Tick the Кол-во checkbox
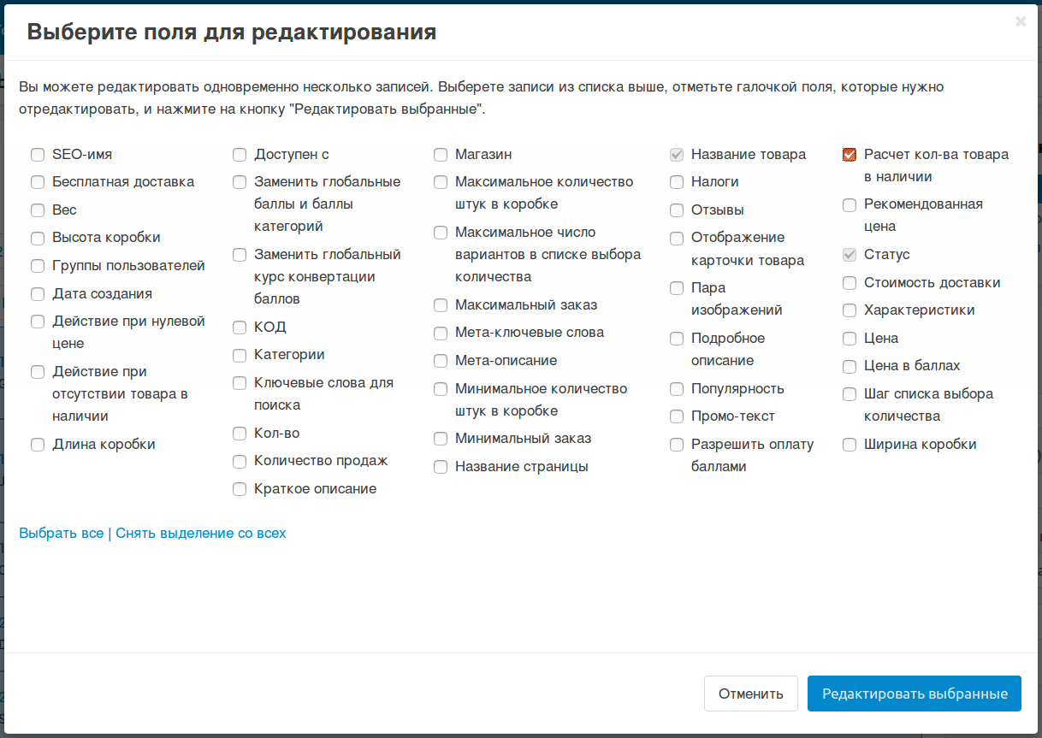 pos(240,434)
